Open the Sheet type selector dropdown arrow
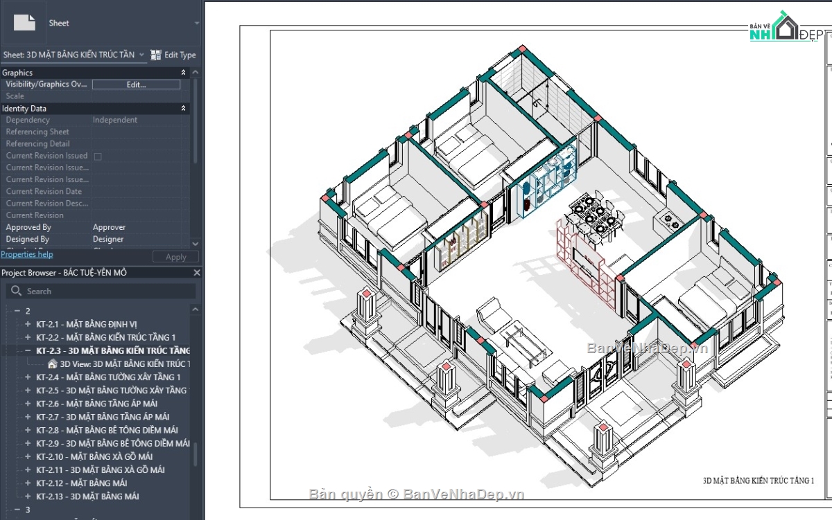This screenshot has height=520, width=832. [x=196, y=23]
